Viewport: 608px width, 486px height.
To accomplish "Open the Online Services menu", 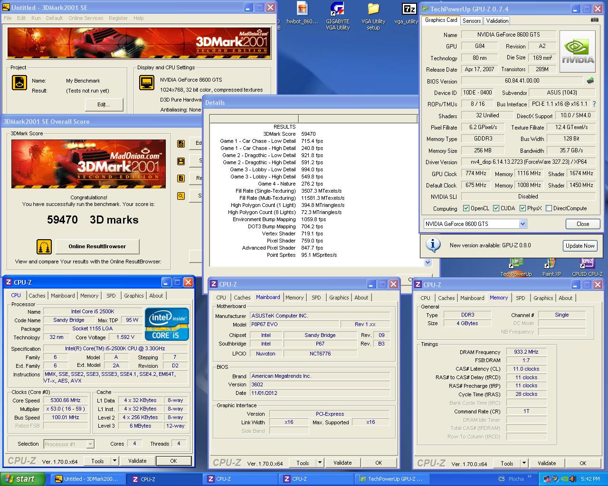I will pyautogui.click(x=86, y=18).
